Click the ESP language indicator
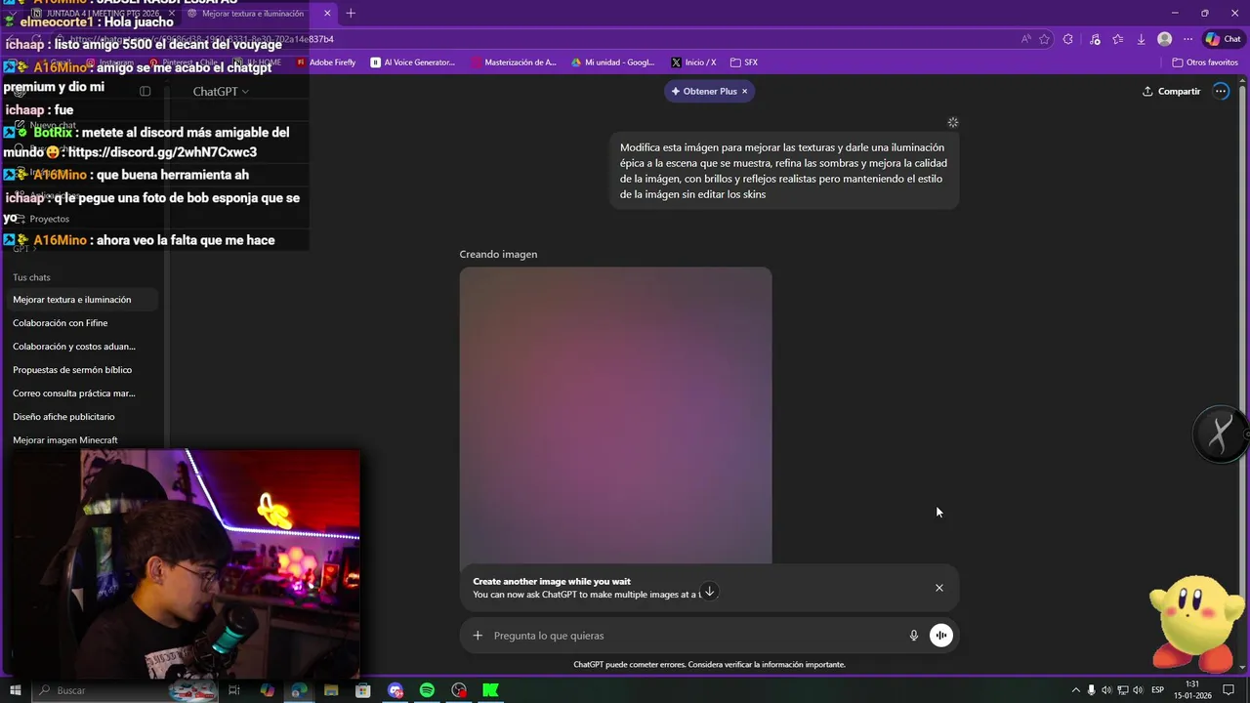The image size is (1250, 703). pyautogui.click(x=1157, y=690)
